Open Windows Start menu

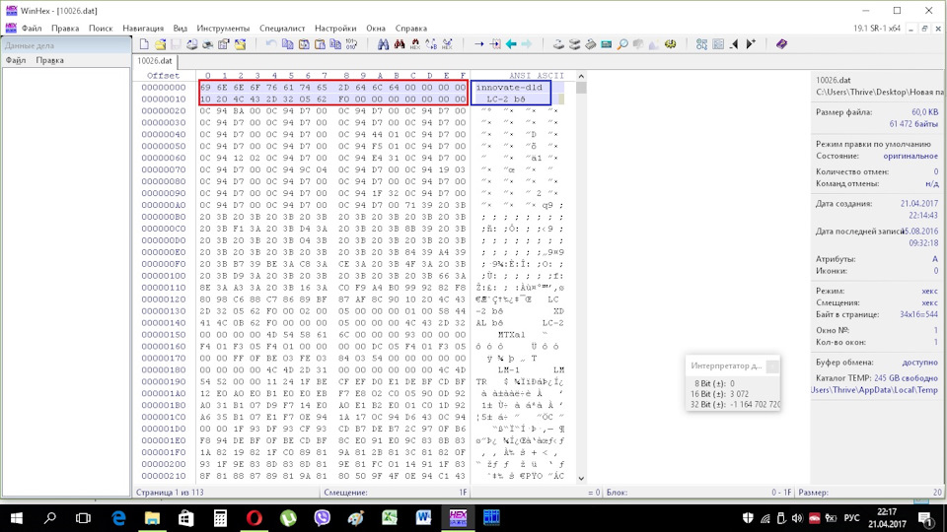click(17, 517)
